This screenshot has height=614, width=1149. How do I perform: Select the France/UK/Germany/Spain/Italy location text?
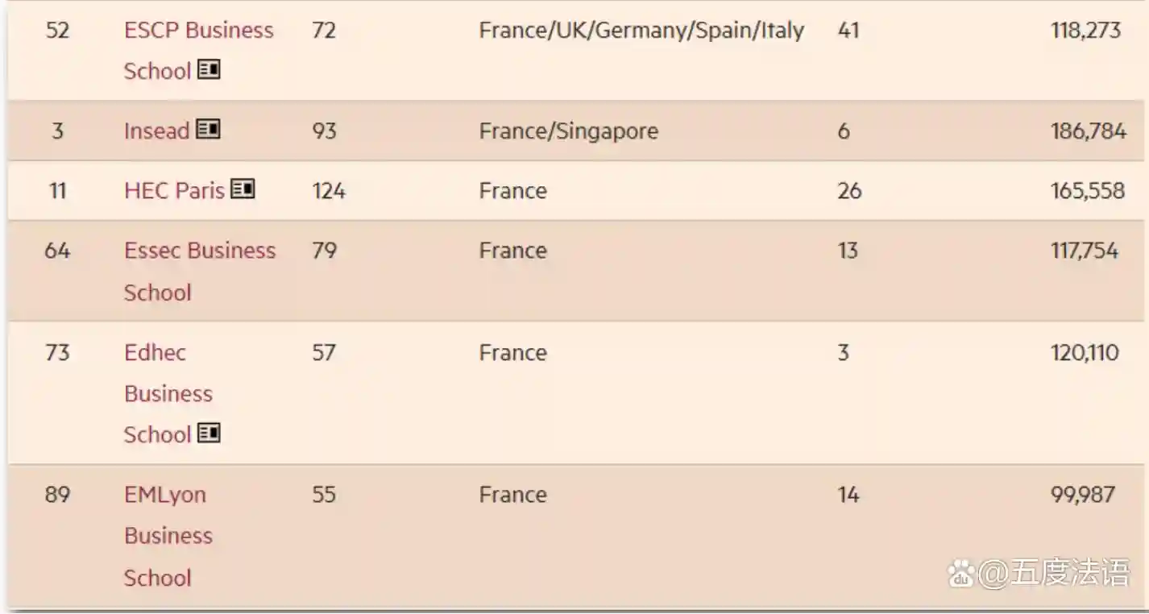click(x=641, y=31)
